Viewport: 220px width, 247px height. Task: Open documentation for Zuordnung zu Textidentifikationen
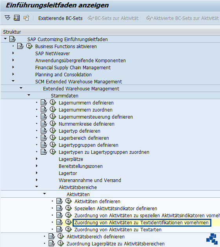coord(60,222)
